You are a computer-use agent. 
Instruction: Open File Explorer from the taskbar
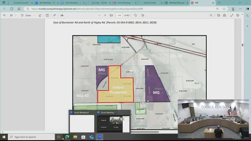(75, 137)
